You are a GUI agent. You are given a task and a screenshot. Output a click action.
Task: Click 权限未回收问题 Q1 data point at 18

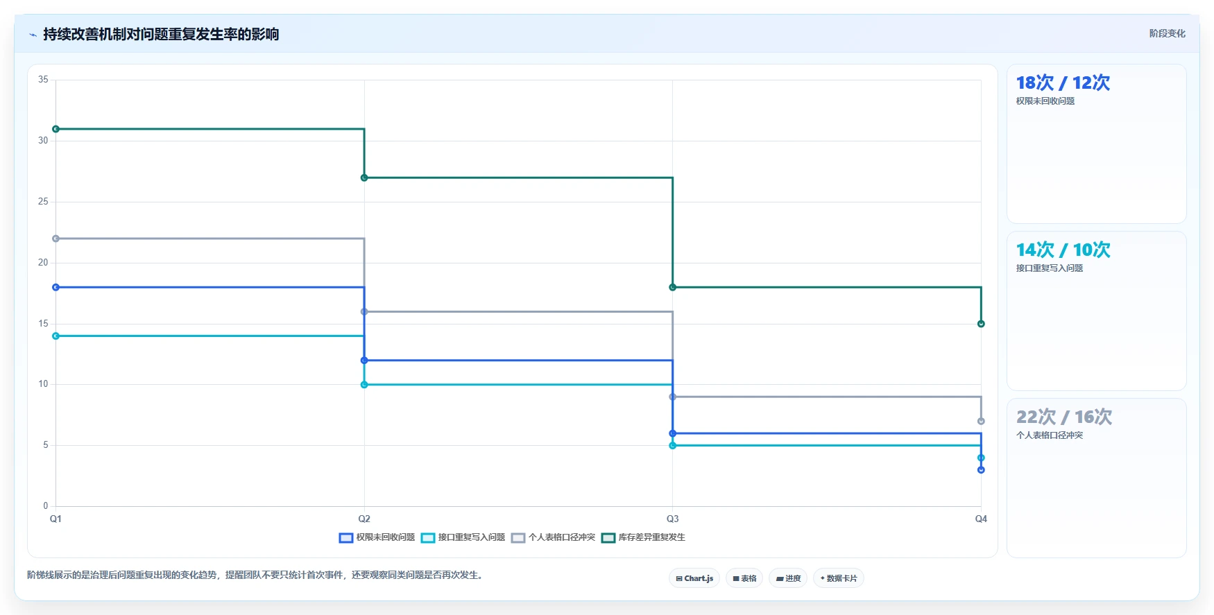click(56, 287)
